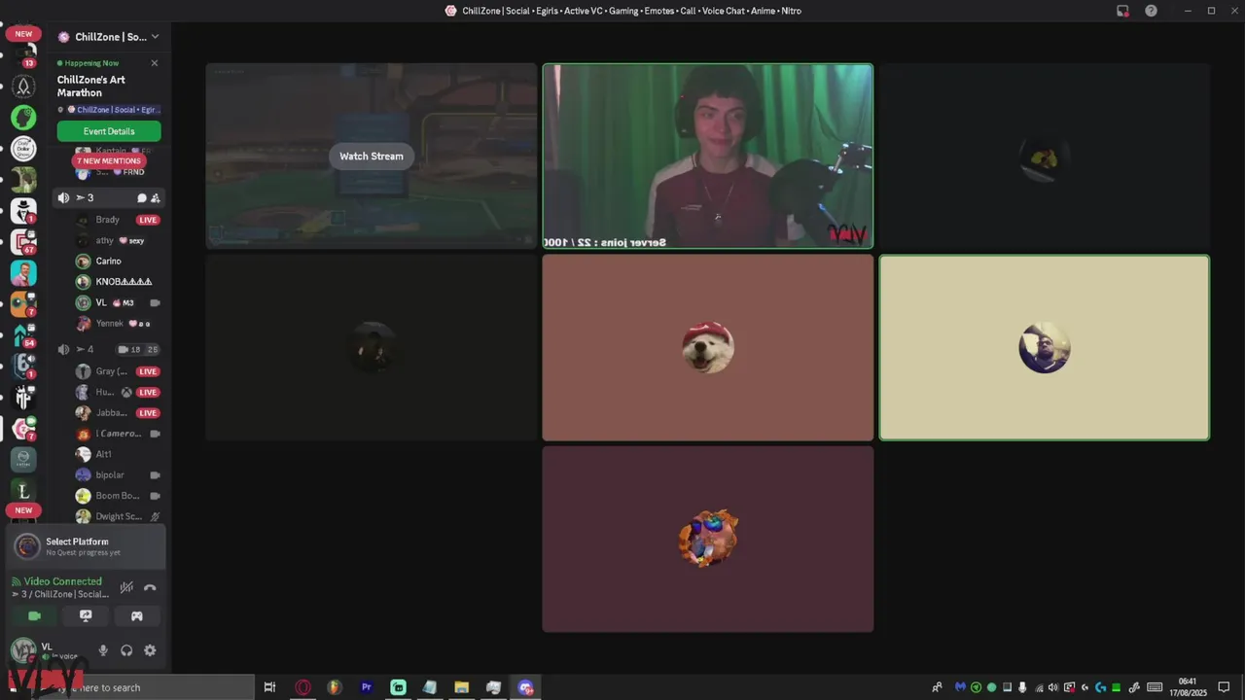
Task: Focus the Santa-hat dog avatar tile
Action: pos(708,348)
